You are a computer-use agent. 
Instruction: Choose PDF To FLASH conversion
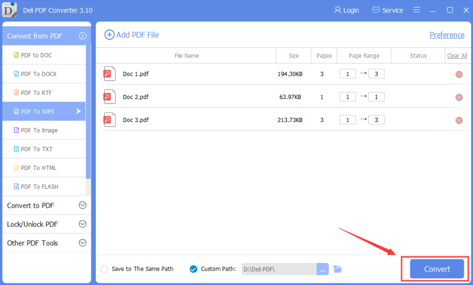(x=44, y=186)
